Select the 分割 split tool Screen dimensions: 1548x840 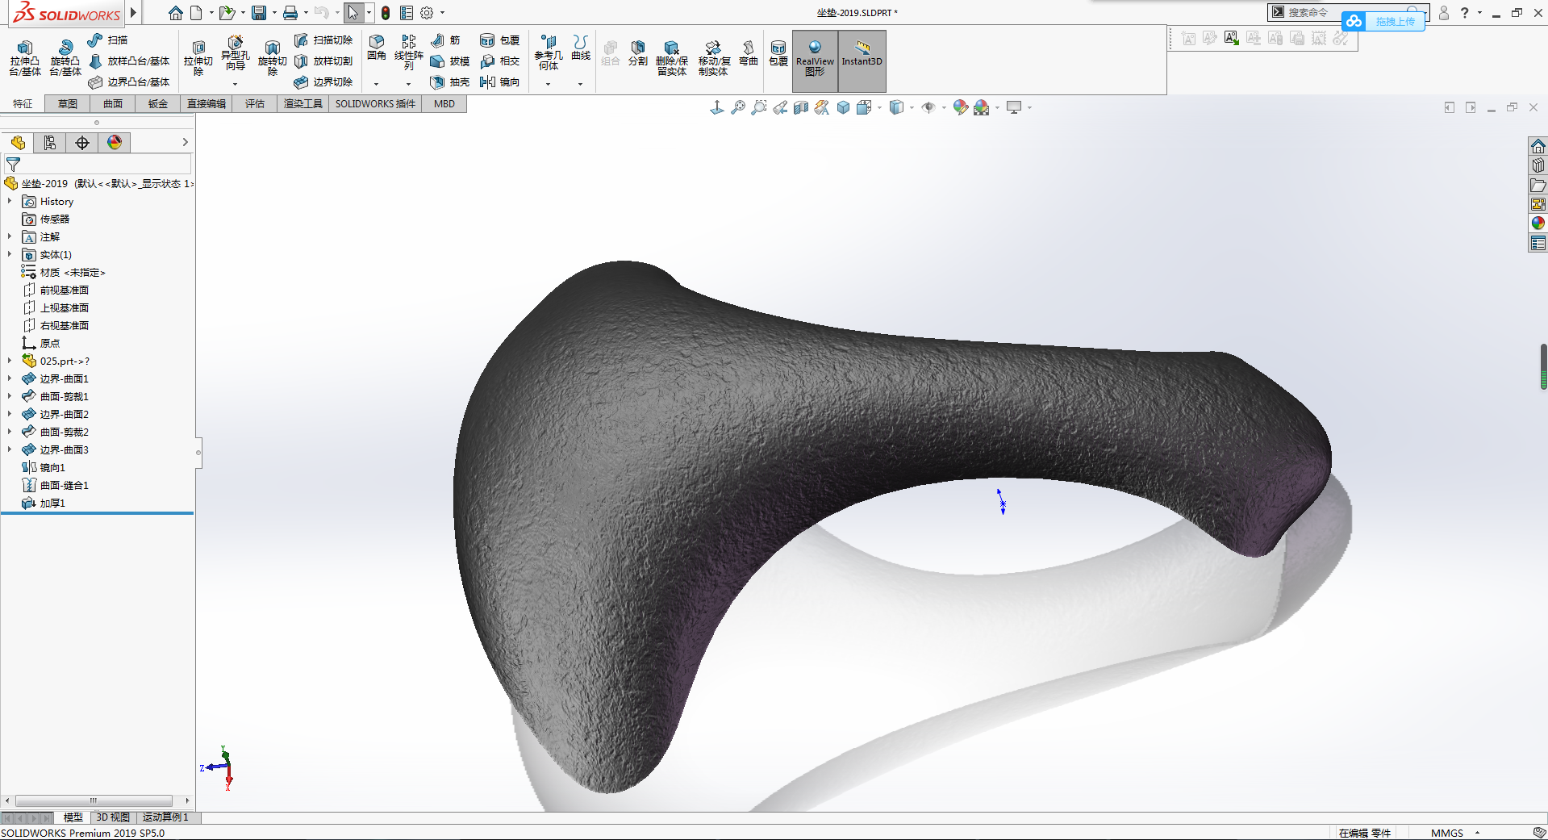coord(638,53)
